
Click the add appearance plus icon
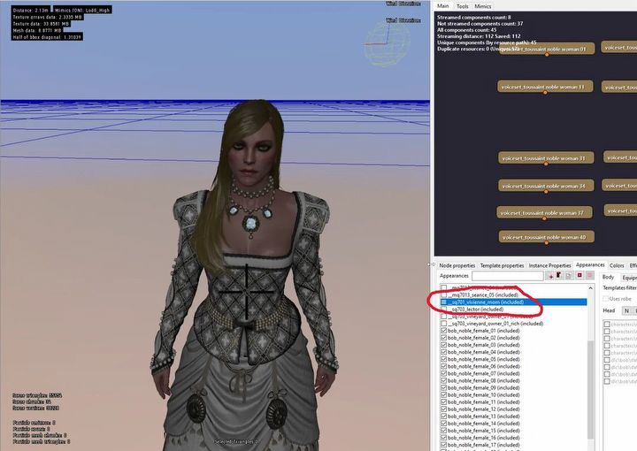pos(550,276)
